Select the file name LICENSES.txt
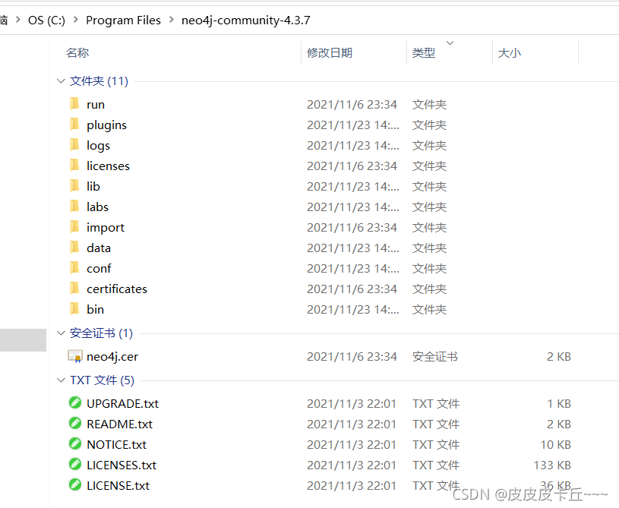 122,465
